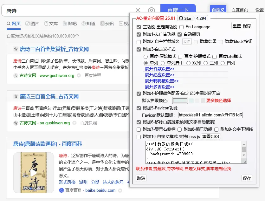Toggle 附加3-自定义样式 checkbox
Image resolution: width=265 pixels, height=201 pixels.
pyautogui.click(x=139, y=49)
